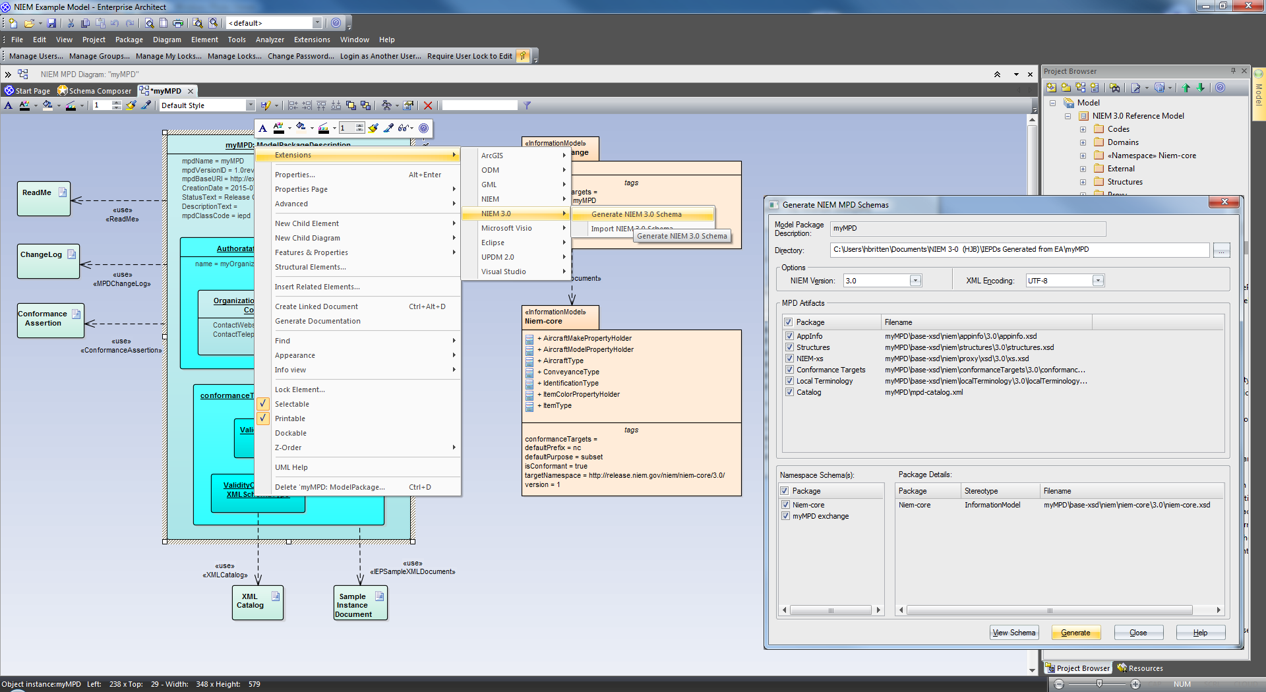Uncheck the AppInfo artifact checkbox
Viewport: 1266px width, 692px height.
pyautogui.click(x=789, y=336)
